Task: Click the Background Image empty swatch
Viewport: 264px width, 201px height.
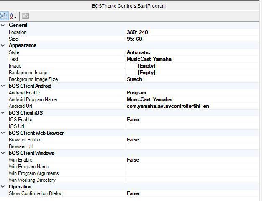Action: [x=130, y=73]
